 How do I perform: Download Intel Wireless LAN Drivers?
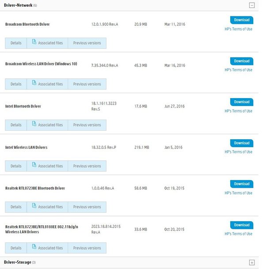coord(242,143)
